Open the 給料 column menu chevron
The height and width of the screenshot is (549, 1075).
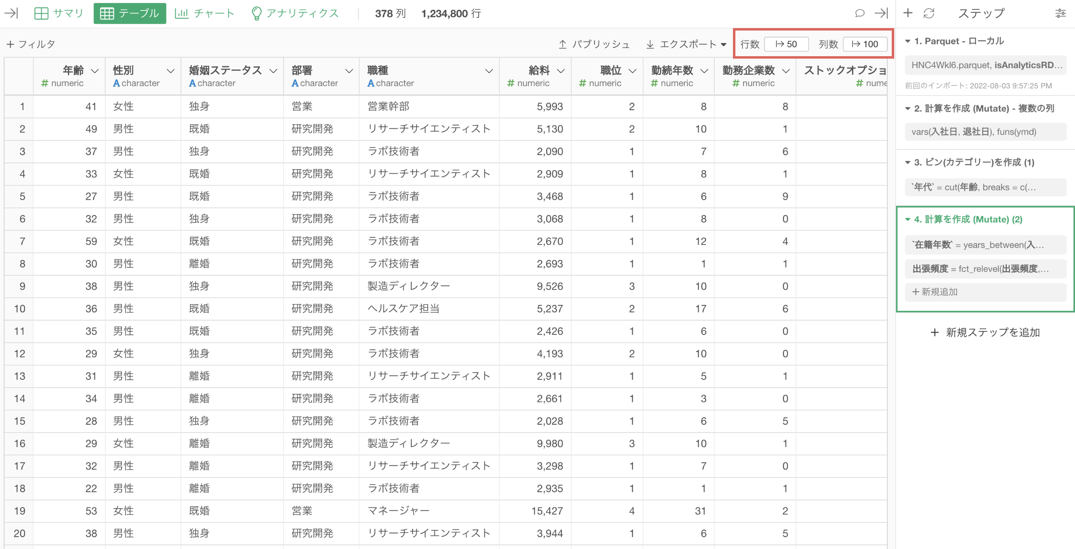coord(561,71)
